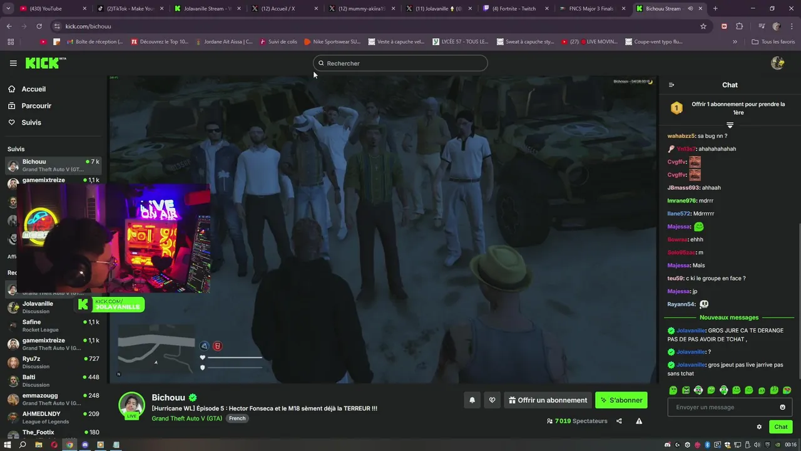
Task: Switch to the Jolavanille Stream tab
Action: (207, 9)
